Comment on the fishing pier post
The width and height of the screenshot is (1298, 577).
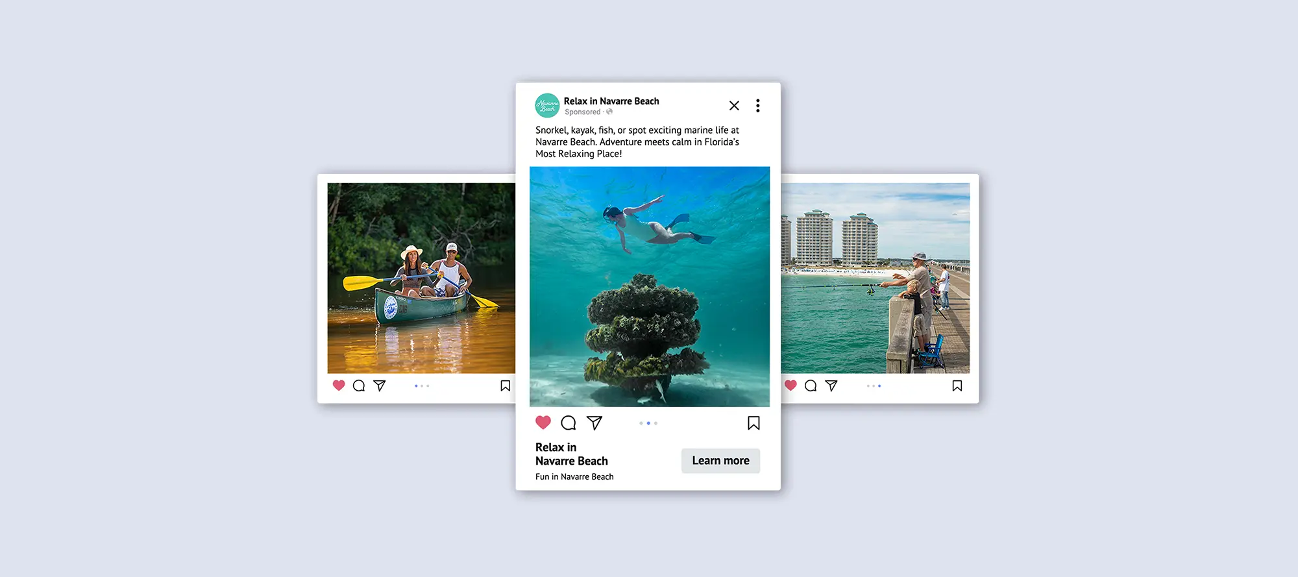[811, 386]
